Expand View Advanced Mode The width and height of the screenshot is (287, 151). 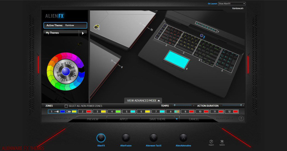pyautogui.click(x=143, y=101)
